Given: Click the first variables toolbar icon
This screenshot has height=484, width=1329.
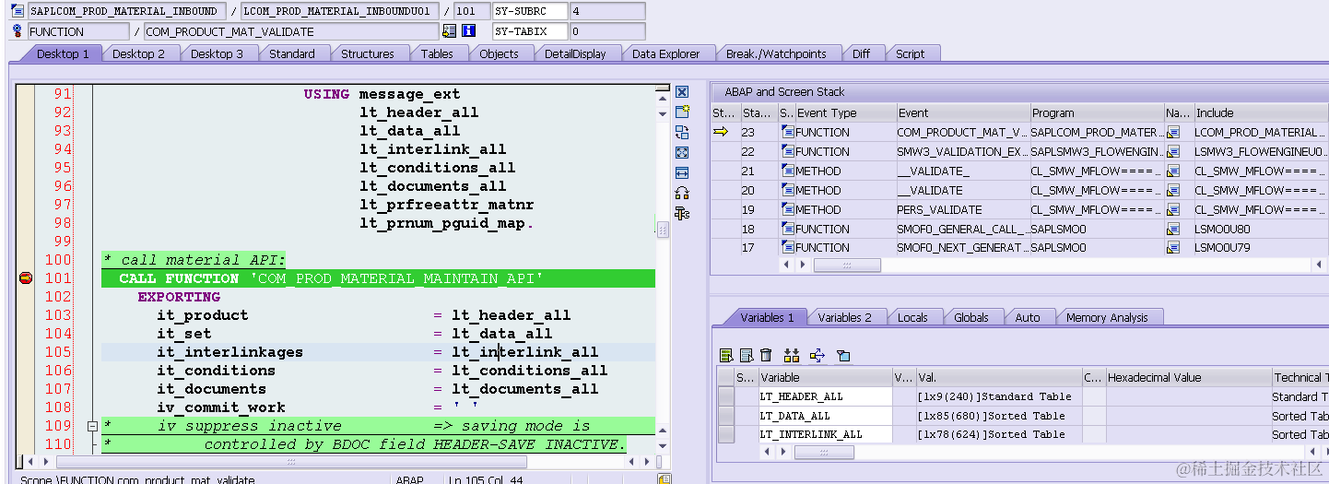Looking at the screenshot, I should point(726,355).
